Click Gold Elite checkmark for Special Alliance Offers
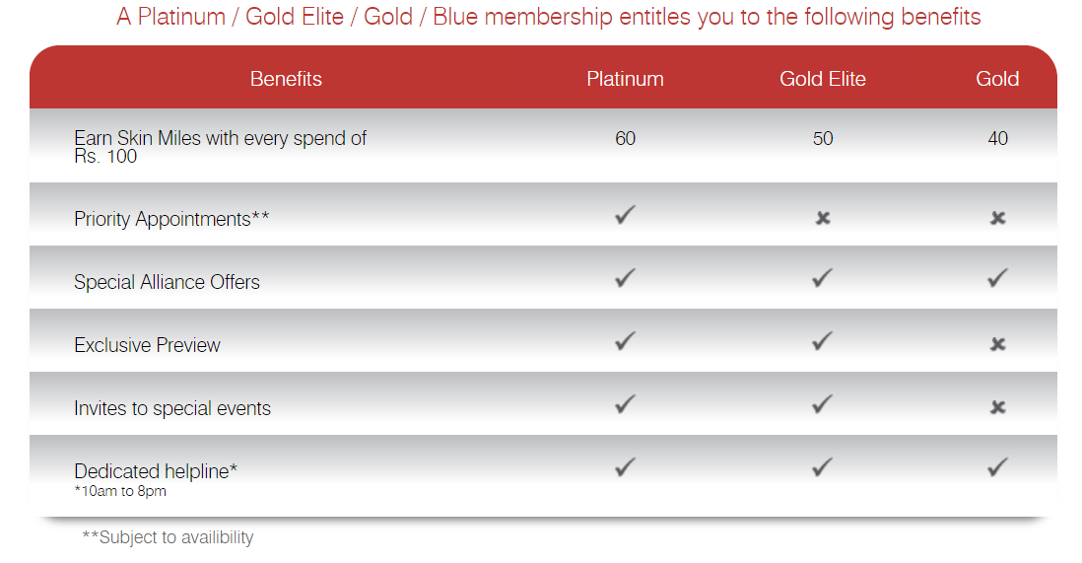This screenshot has width=1082, height=563. click(x=823, y=279)
